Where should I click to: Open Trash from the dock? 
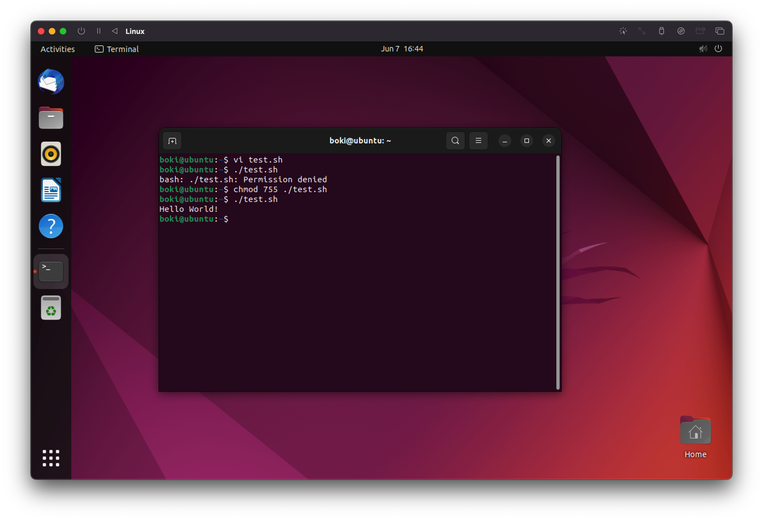[51, 308]
